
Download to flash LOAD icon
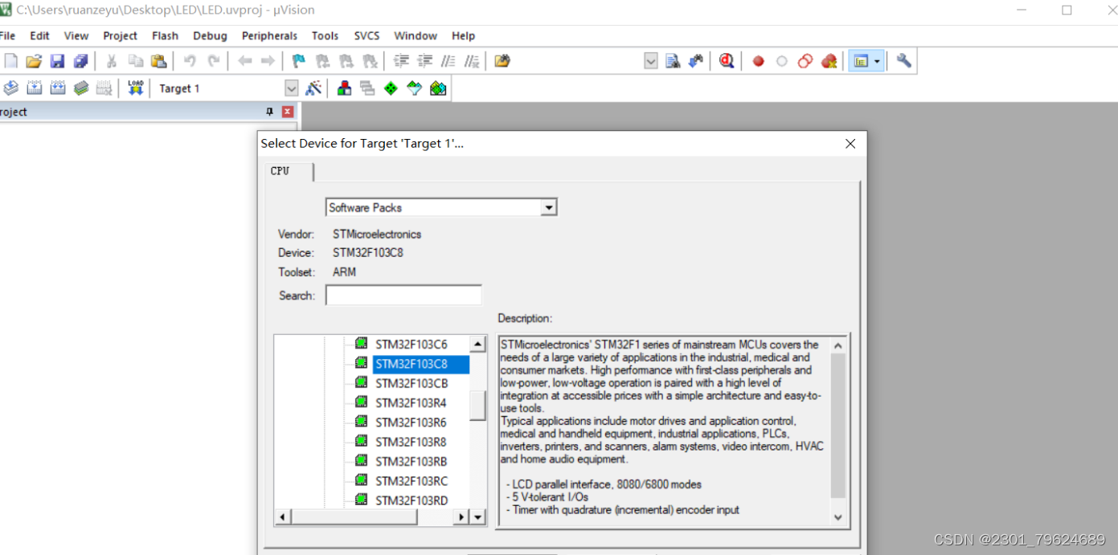point(135,88)
